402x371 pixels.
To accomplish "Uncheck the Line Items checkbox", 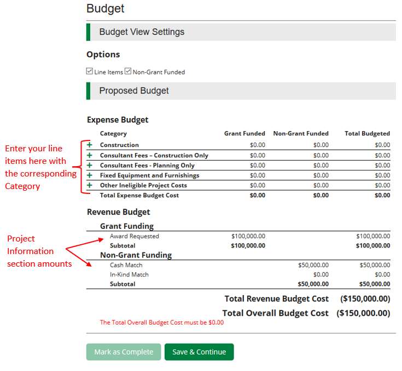I will coord(90,72).
